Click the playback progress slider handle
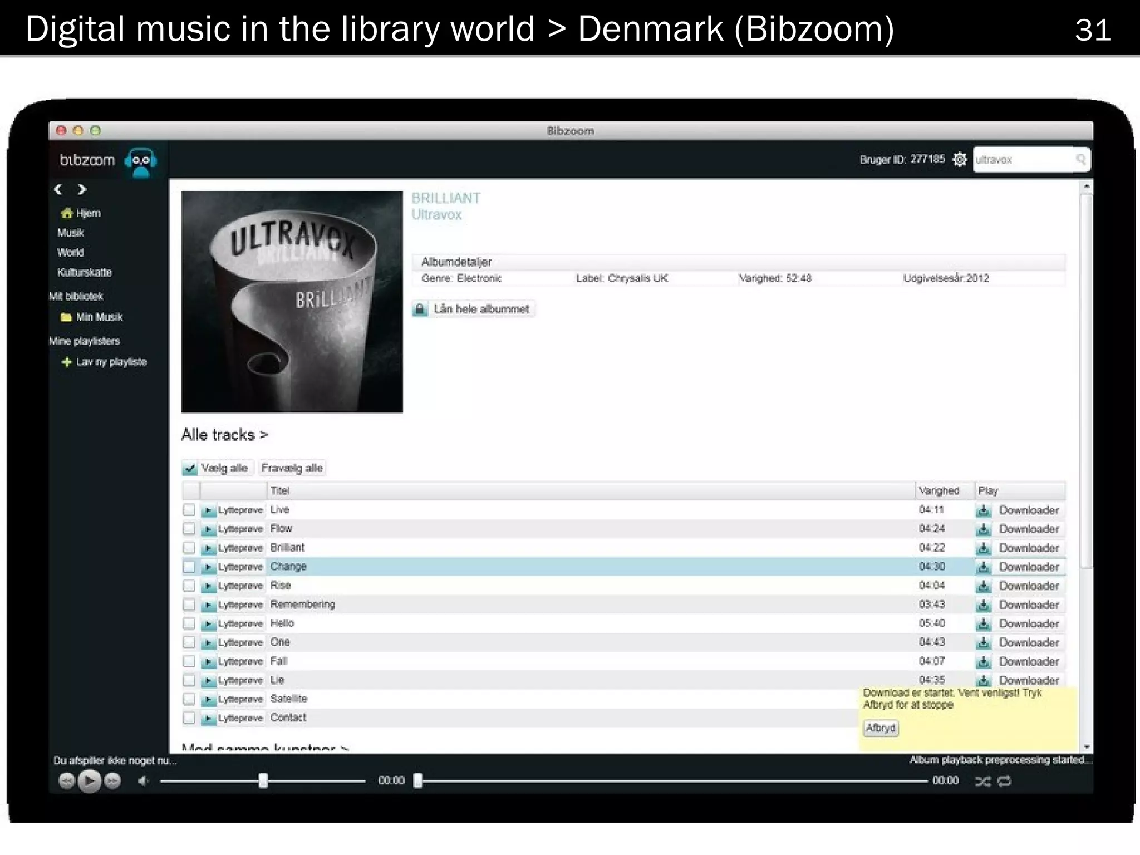The image size is (1140, 855). coord(418,781)
